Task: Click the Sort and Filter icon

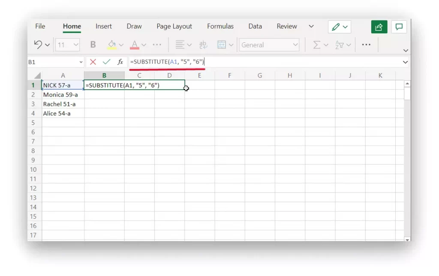Action: [340, 45]
